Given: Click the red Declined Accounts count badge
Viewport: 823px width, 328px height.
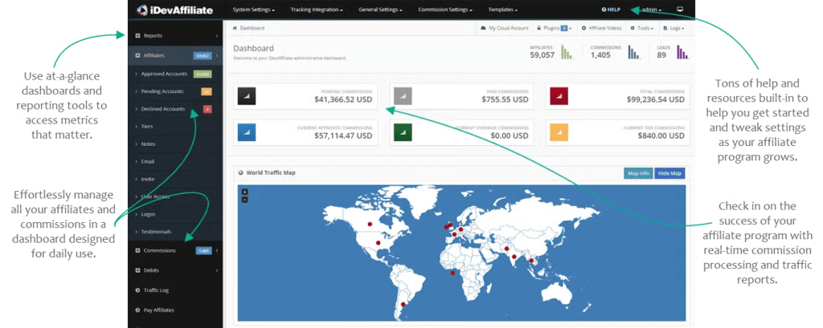Looking at the screenshot, I should click(207, 110).
